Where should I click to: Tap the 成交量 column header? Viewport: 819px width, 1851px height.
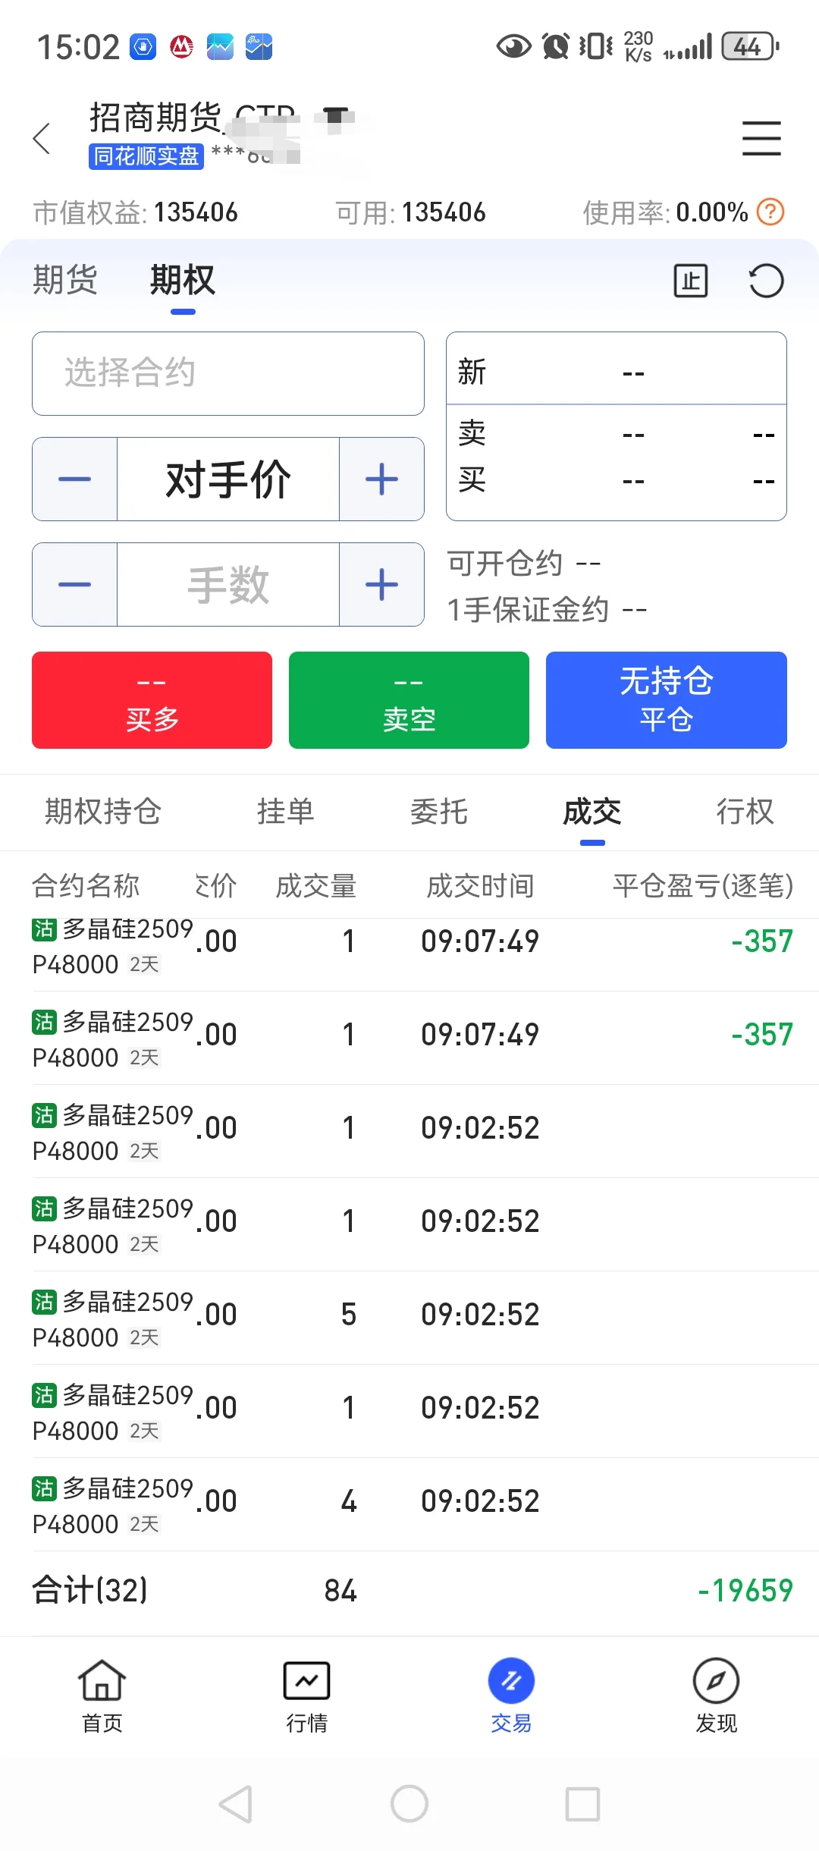pos(316,885)
